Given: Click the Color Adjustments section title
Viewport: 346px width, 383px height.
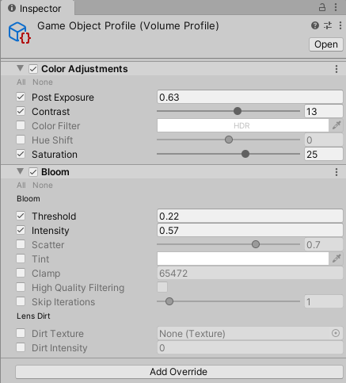Looking at the screenshot, I should click(x=85, y=69).
